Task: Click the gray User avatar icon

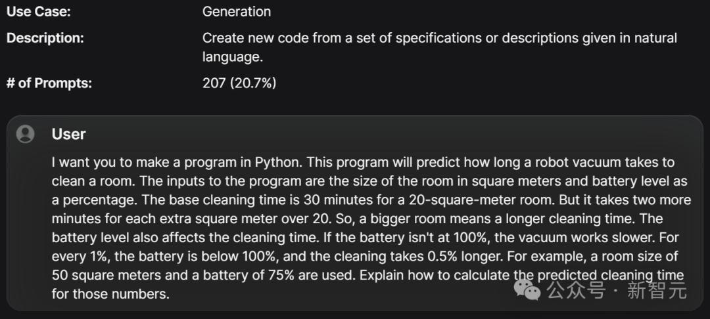Action: coord(26,134)
